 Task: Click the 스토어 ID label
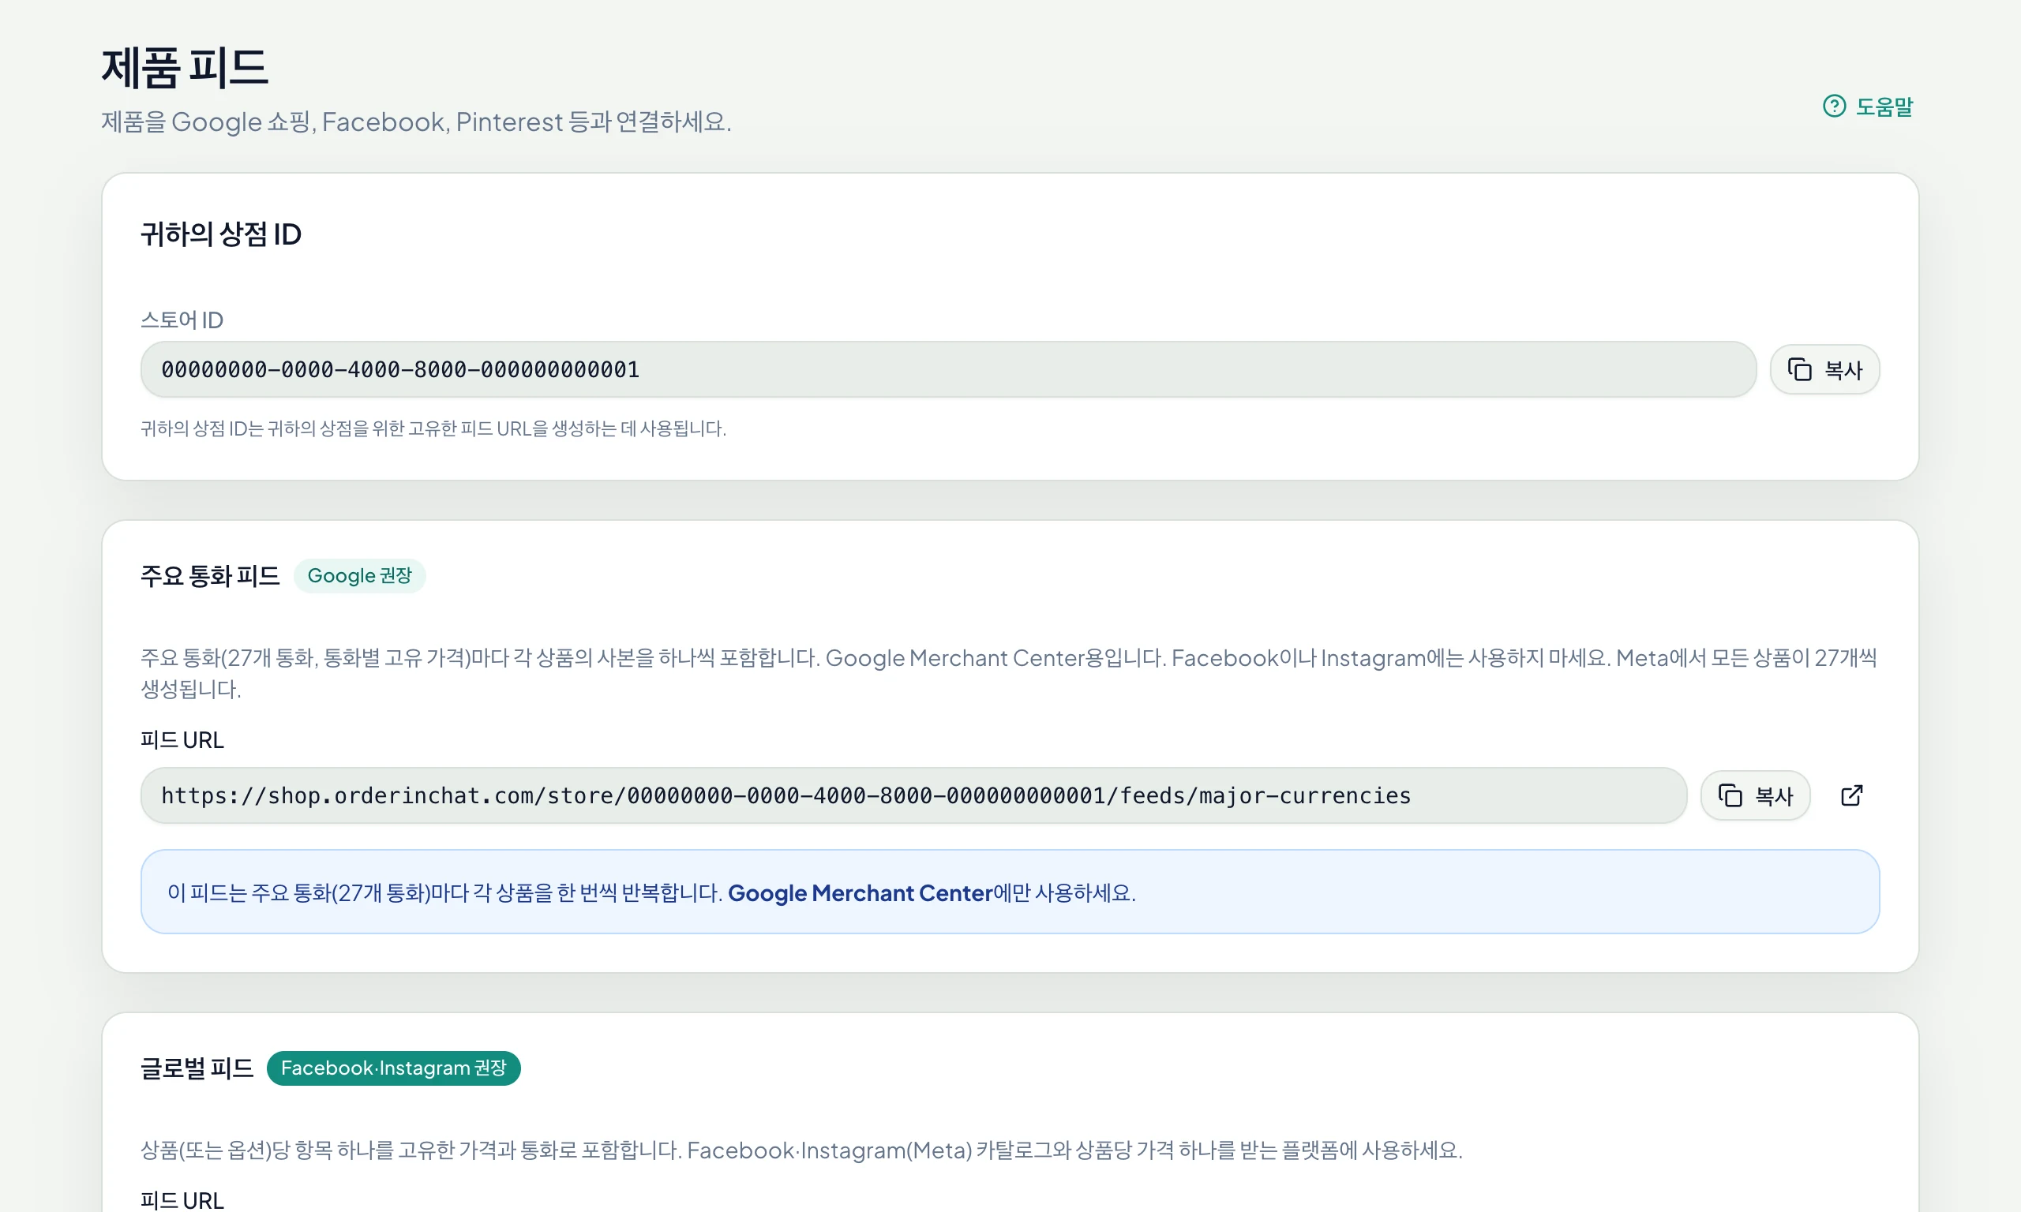click(x=182, y=320)
